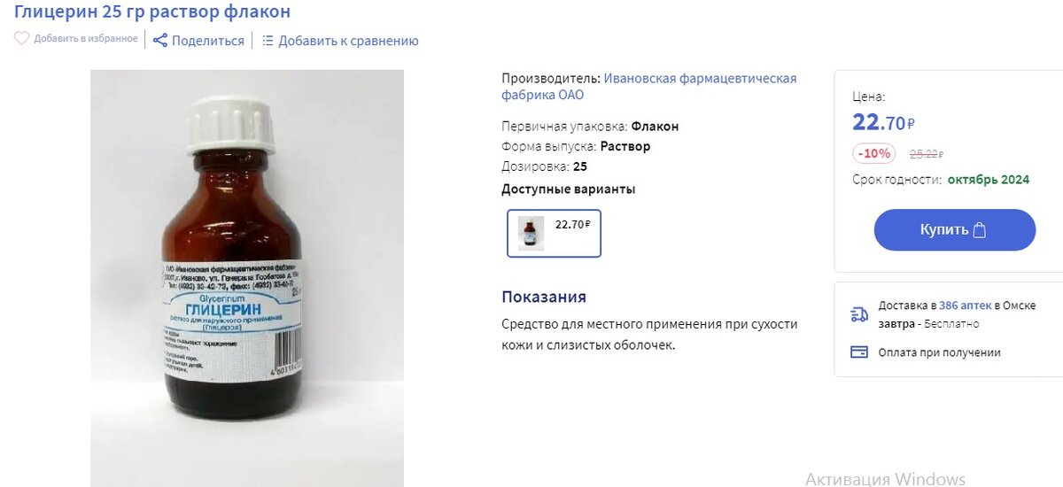The image size is (1063, 487).
Task: Click the shopping bag icon in Купить
Action: 980,230
